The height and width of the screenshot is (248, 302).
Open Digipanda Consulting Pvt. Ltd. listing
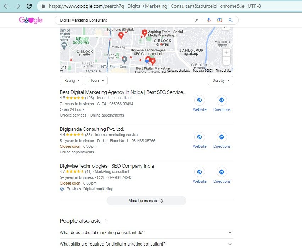click(x=92, y=129)
